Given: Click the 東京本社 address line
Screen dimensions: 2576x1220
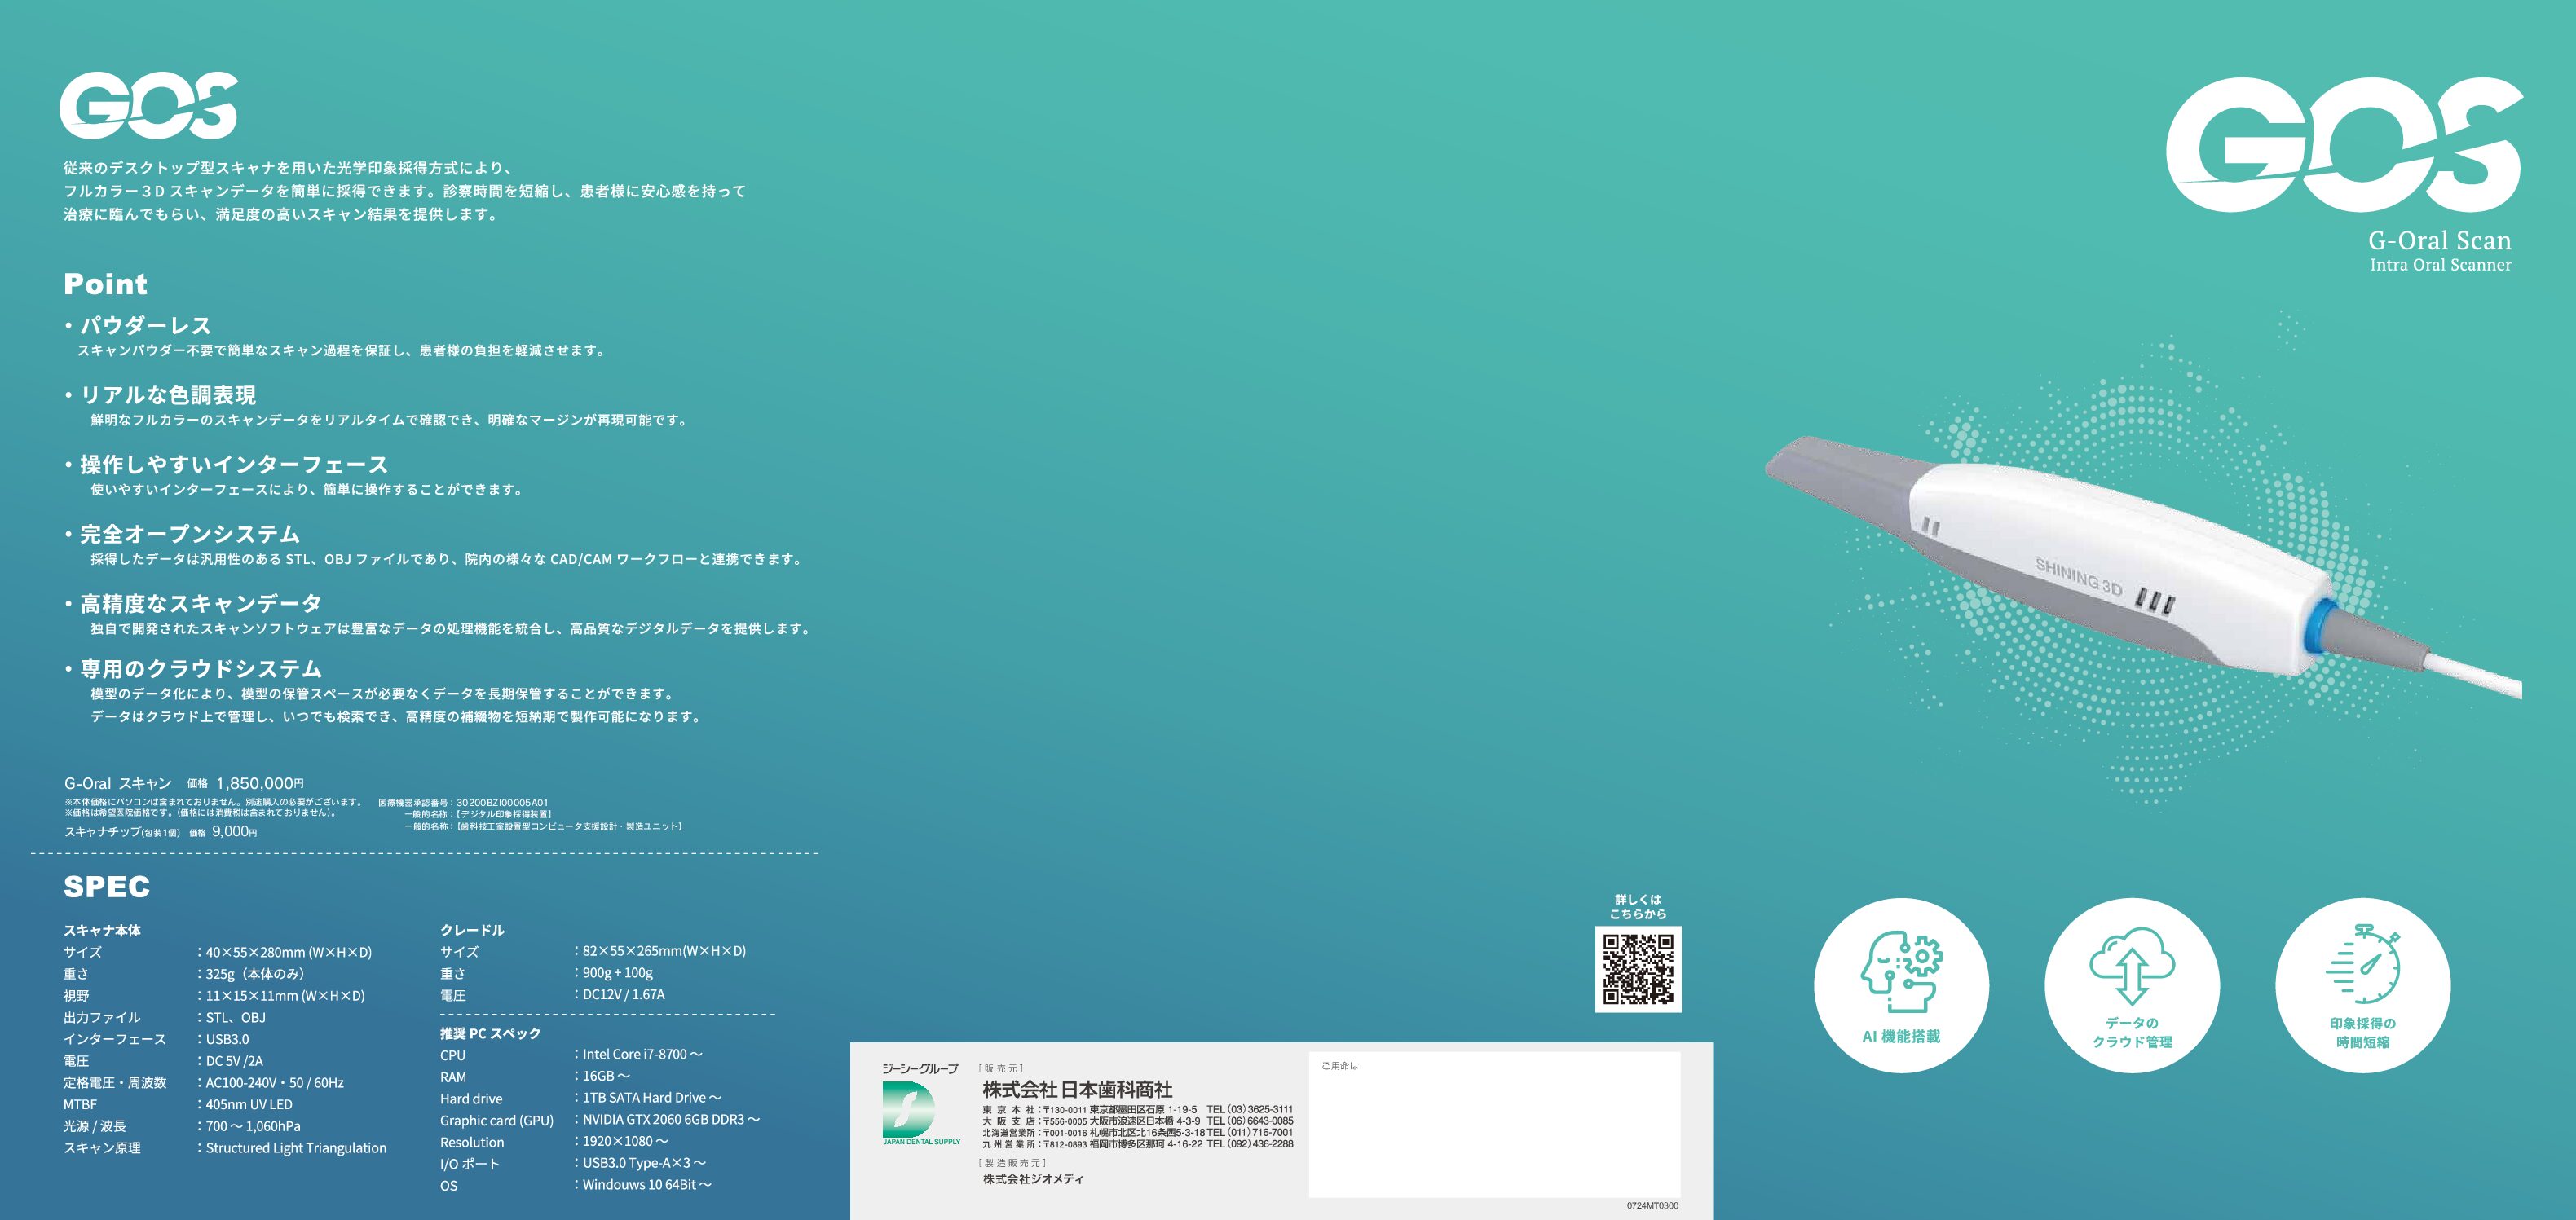Looking at the screenshot, I should point(1137,1110).
